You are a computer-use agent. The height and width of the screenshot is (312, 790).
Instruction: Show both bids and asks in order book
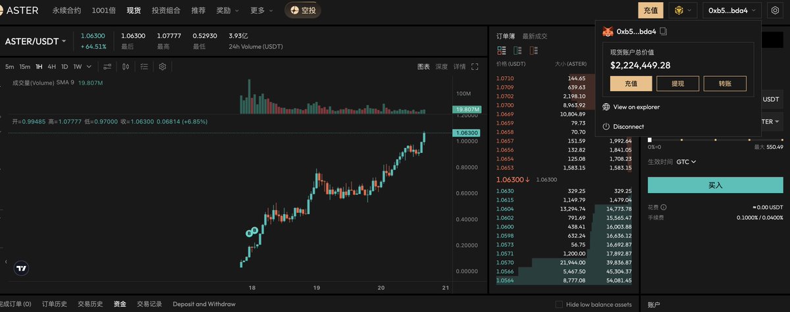(502, 50)
